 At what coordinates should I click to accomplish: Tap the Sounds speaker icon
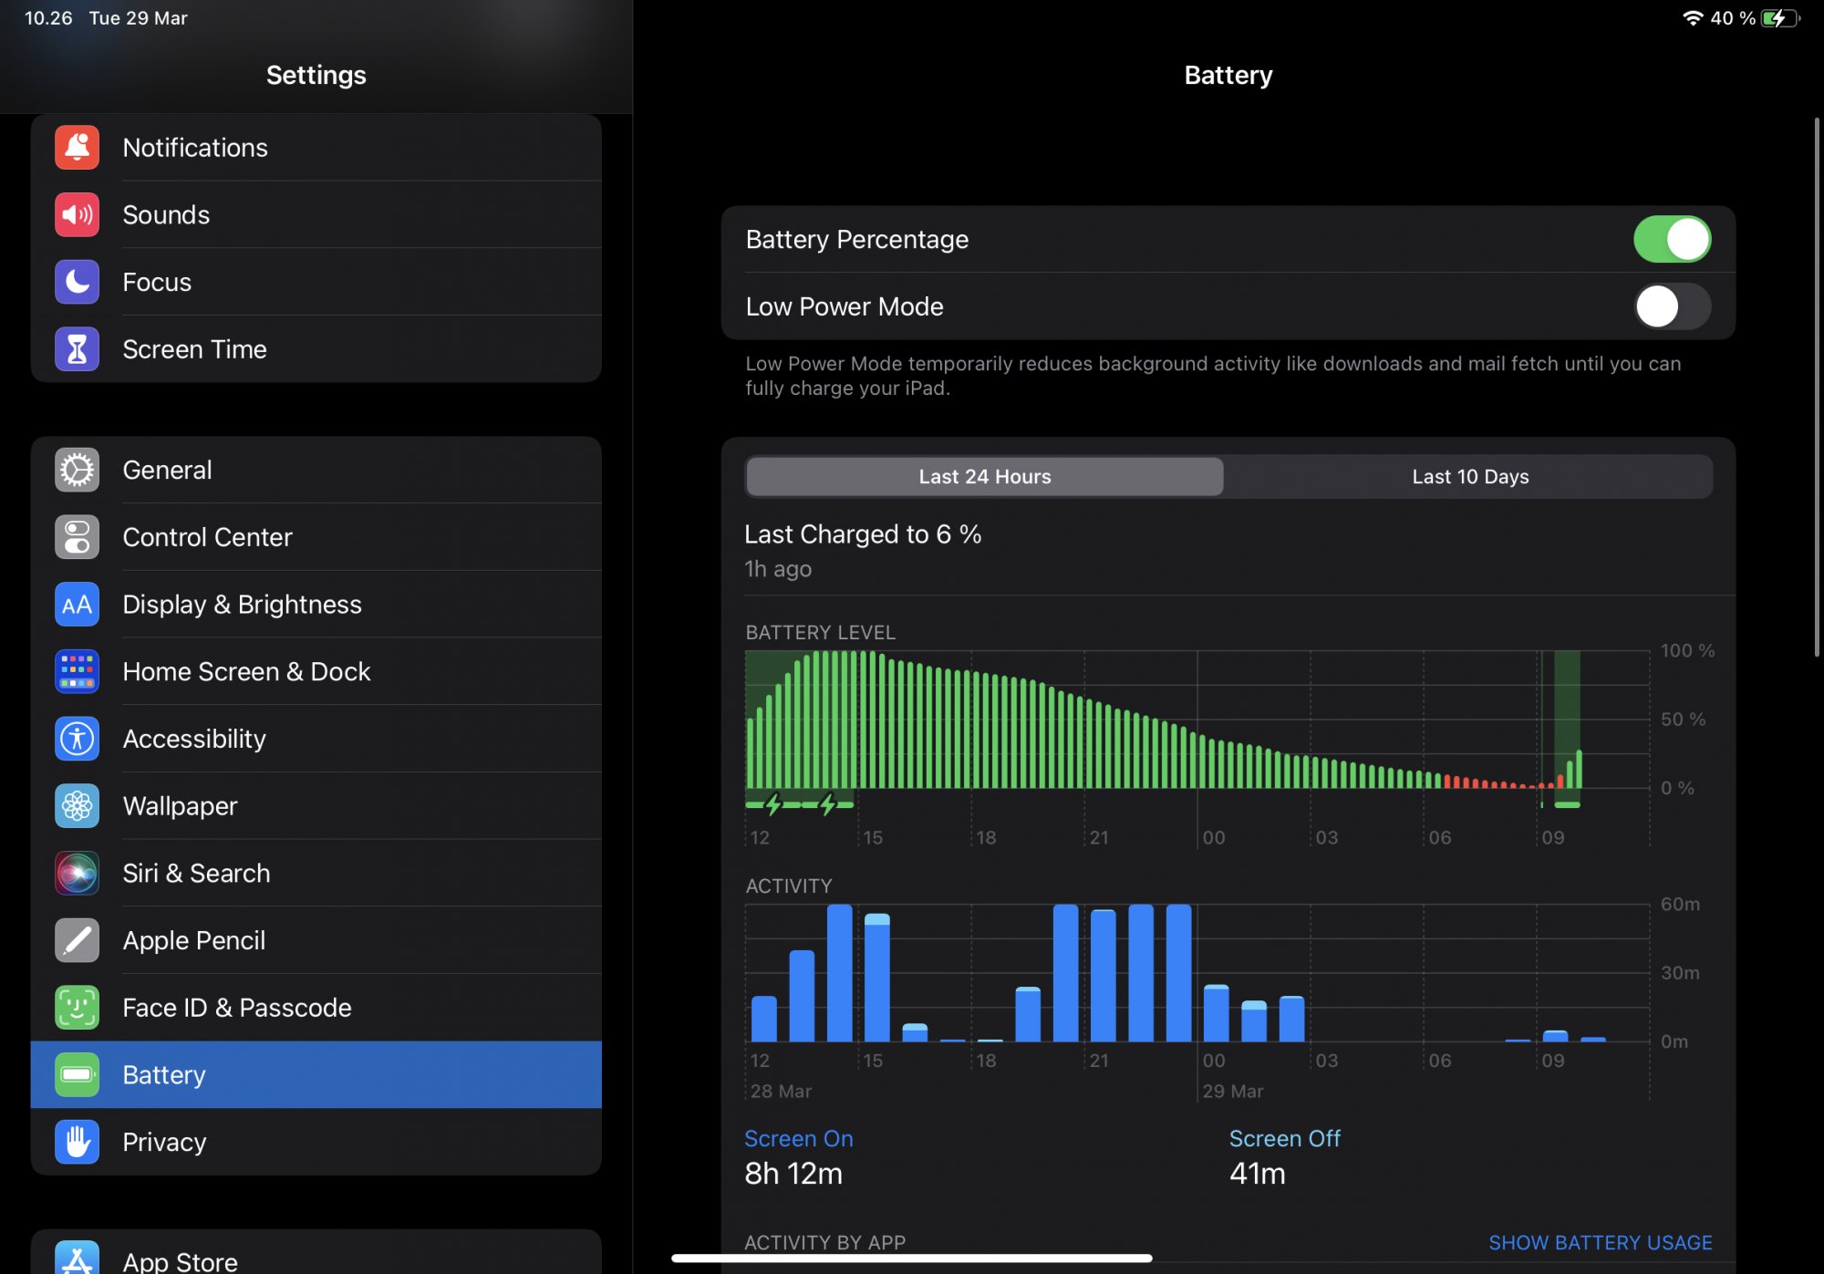[77, 215]
